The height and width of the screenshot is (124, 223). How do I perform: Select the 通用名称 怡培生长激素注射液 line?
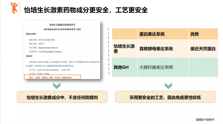coord(42,40)
